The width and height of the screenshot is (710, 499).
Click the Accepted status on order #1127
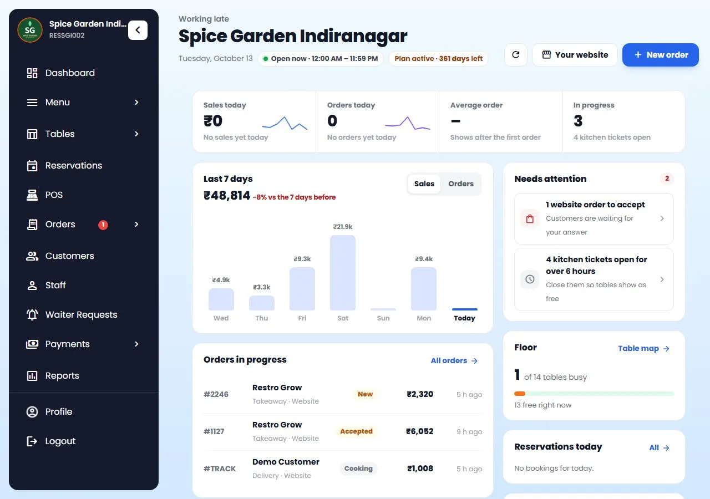tap(356, 431)
